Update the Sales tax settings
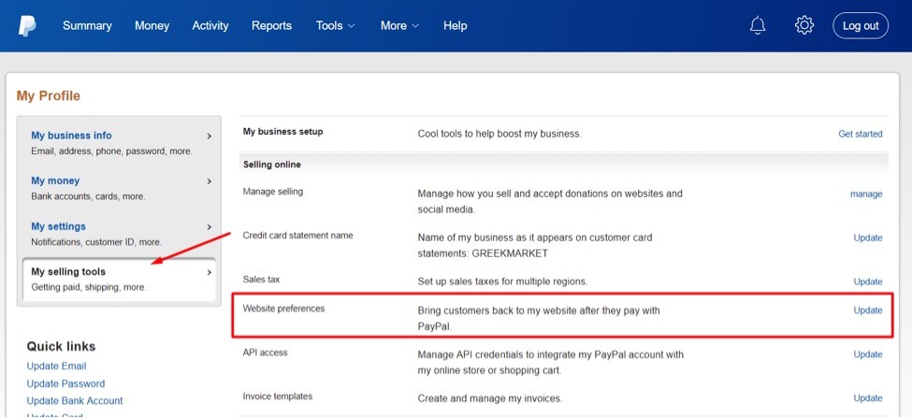912x418 pixels. click(x=868, y=281)
